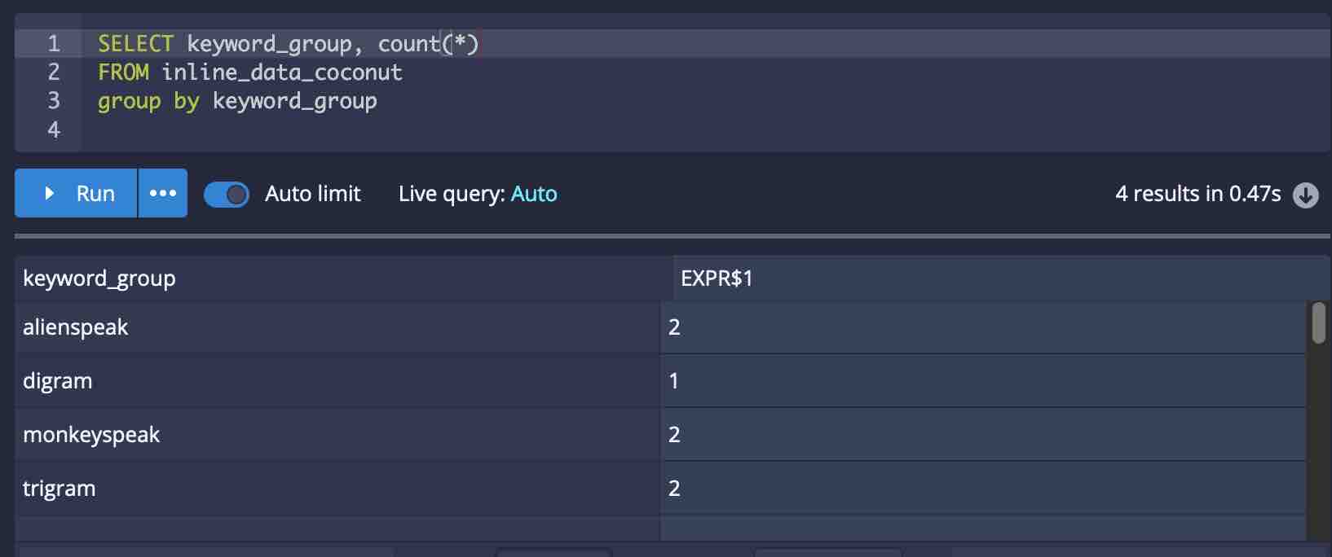The width and height of the screenshot is (1332, 557).
Task: Click the group by keyword_group line
Action: click(237, 101)
